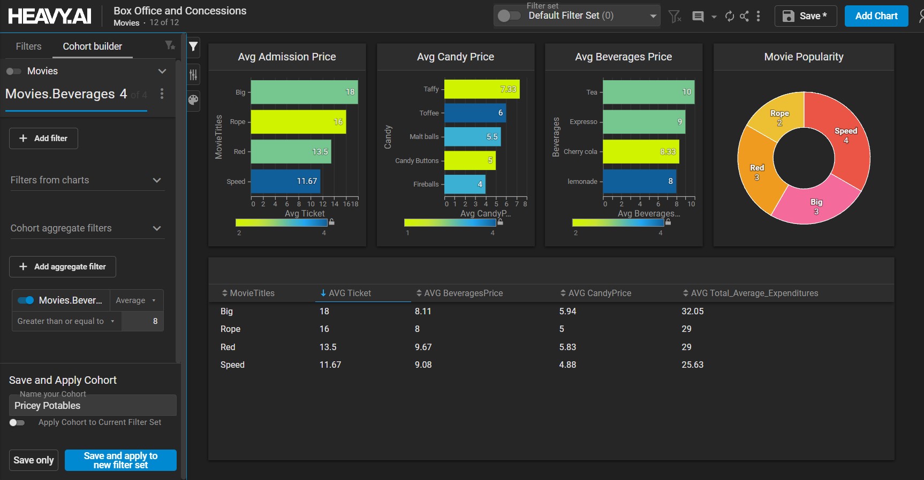This screenshot has width=924, height=480.
Task: Open the color palette icon in sidebar
Action: tap(193, 100)
